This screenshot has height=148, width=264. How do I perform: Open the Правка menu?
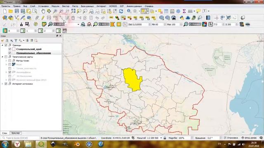tap(16, 6)
